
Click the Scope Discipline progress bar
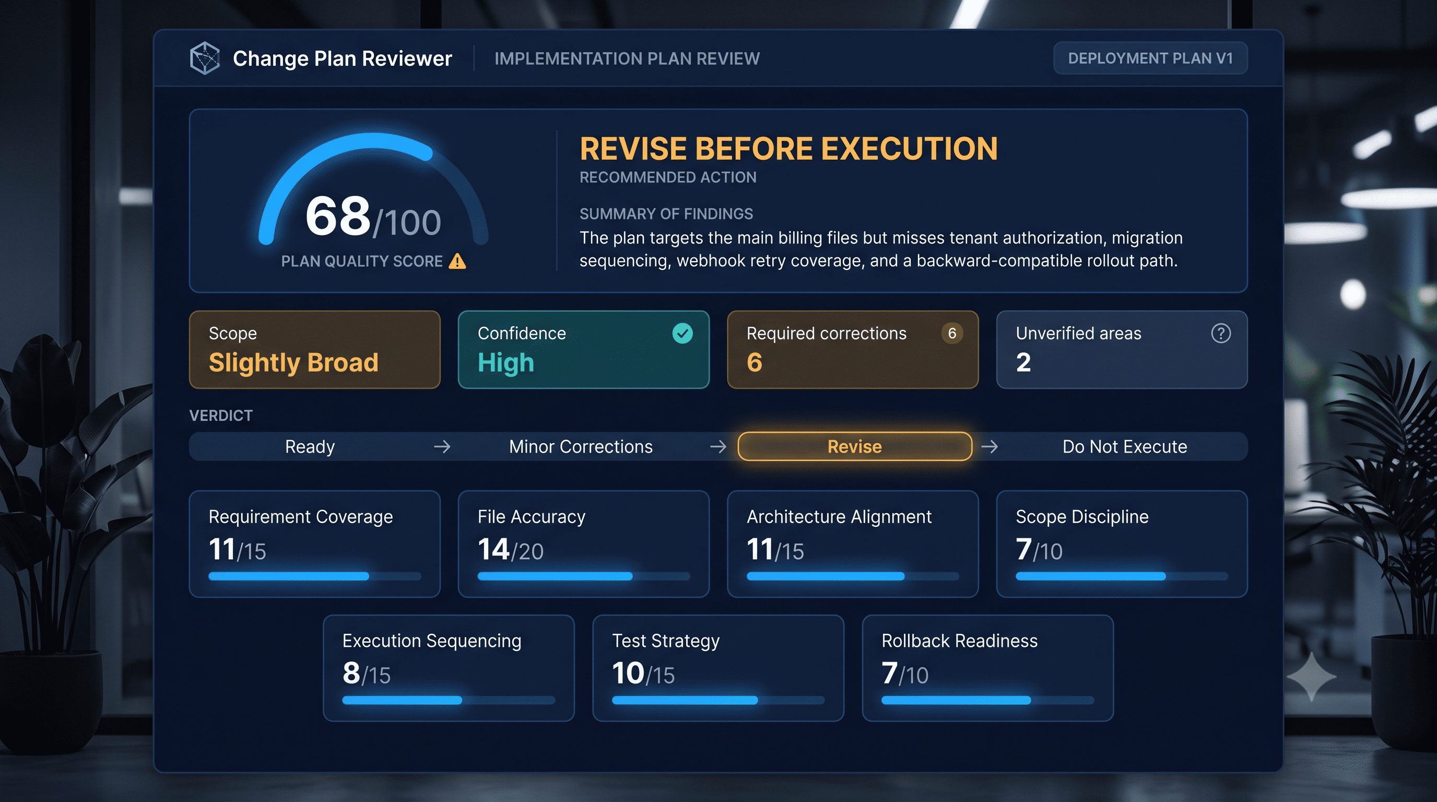point(1122,576)
